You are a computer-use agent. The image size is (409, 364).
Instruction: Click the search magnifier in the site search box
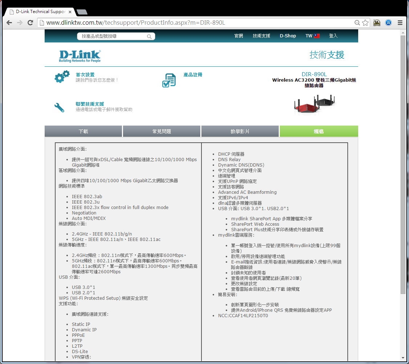[x=149, y=36]
